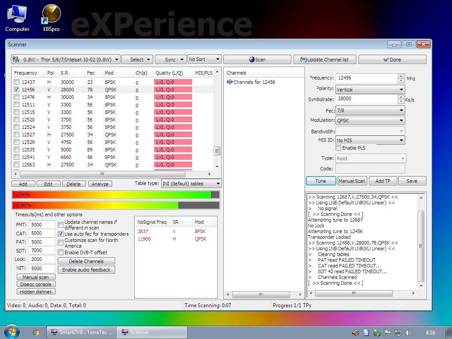Switch to SmartDVB TerraTec taskbar window
The height and width of the screenshot is (339, 452).
82,332
